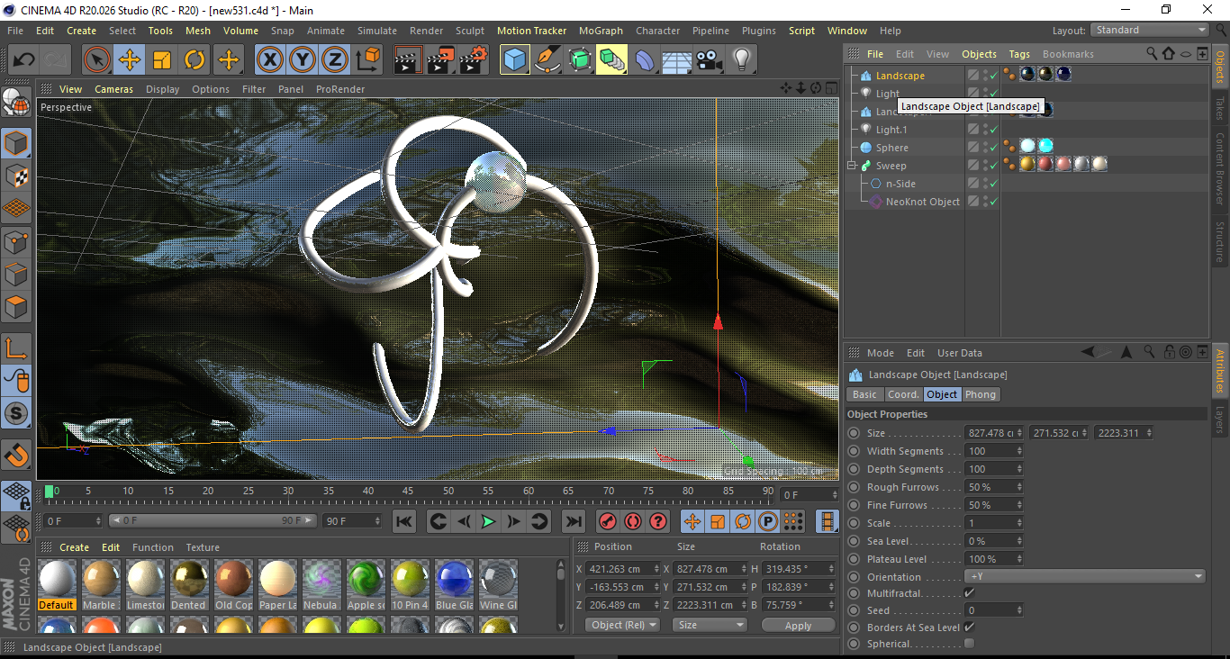The height and width of the screenshot is (659, 1230).
Task: Toggle the Y axis lock
Action: (x=303, y=60)
